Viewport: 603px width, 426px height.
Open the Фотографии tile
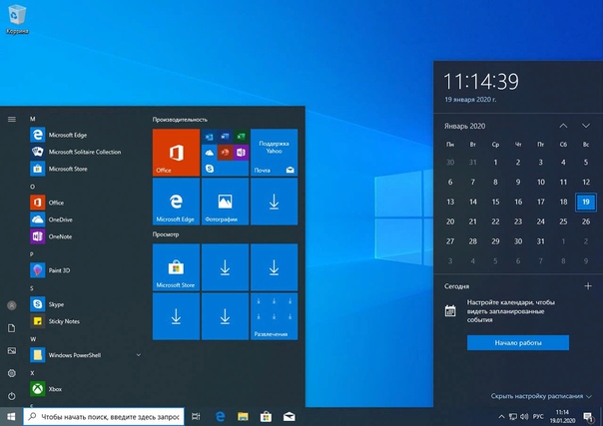(225, 201)
